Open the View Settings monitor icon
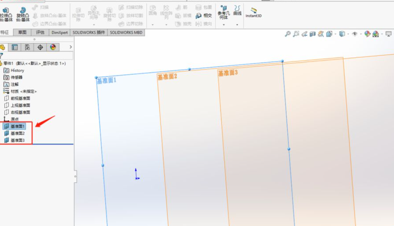This screenshot has height=226, width=394. (388, 34)
